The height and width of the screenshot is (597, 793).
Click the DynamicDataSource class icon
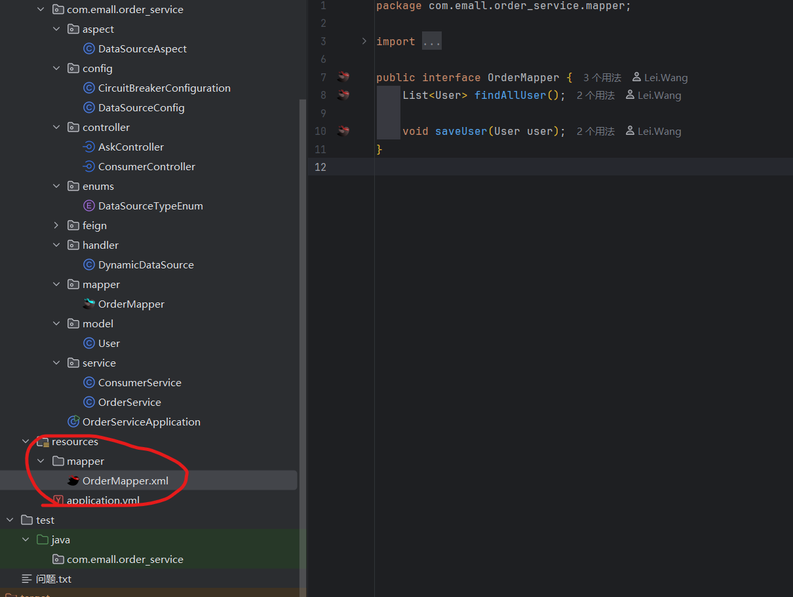pyautogui.click(x=89, y=265)
